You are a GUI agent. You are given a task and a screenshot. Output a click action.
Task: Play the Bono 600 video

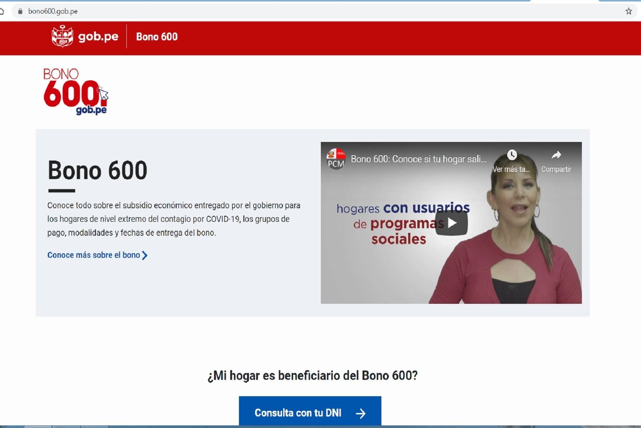pos(452,223)
